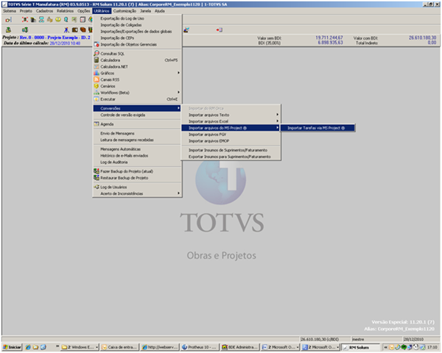The width and height of the screenshot is (442, 353).
Task: Switch to Protheus 10 taskbar window
Action: (200, 347)
